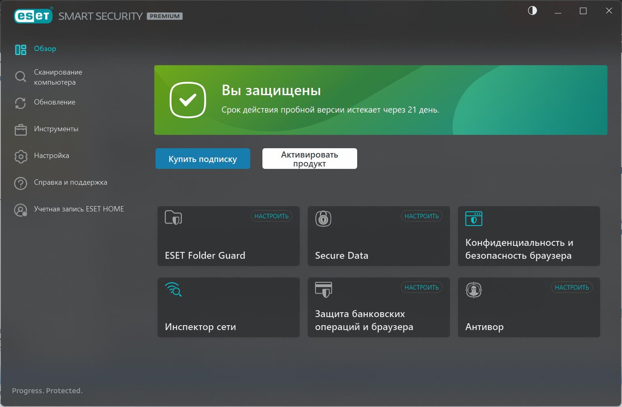622x407 pixels.
Task: Click the banking protection card icon
Action: [x=323, y=290]
